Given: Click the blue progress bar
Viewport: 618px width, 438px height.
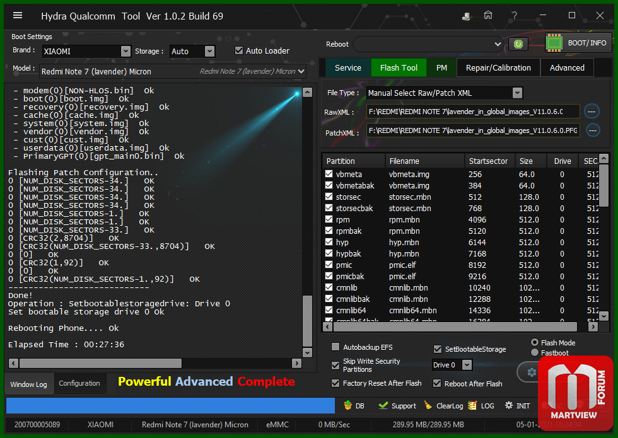Looking at the screenshot, I should pos(170,405).
